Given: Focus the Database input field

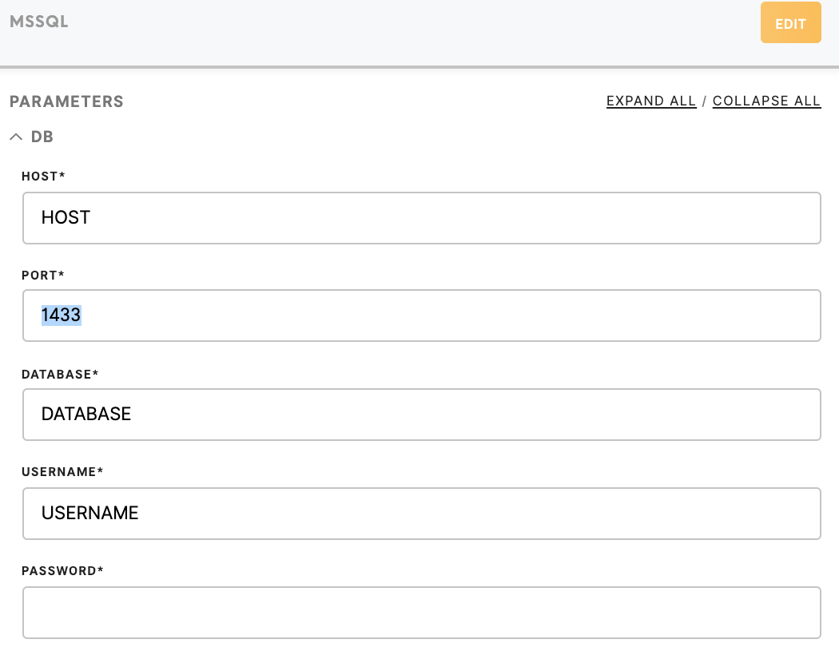Looking at the screenshot, I should pos(422,415).
